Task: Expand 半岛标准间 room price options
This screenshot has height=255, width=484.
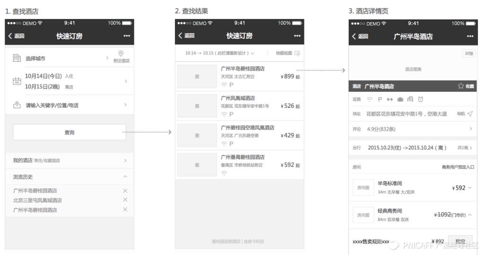Action: [470, 188]
